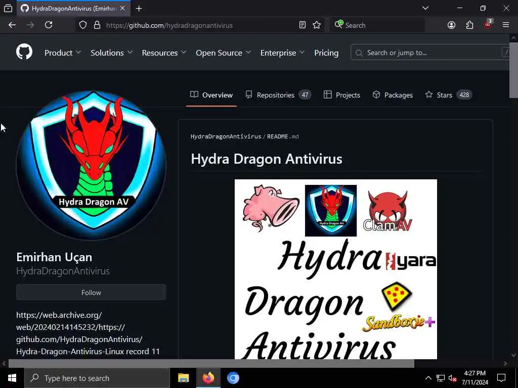
Task: Expand the Solutions menu
Action: [111, 53]
